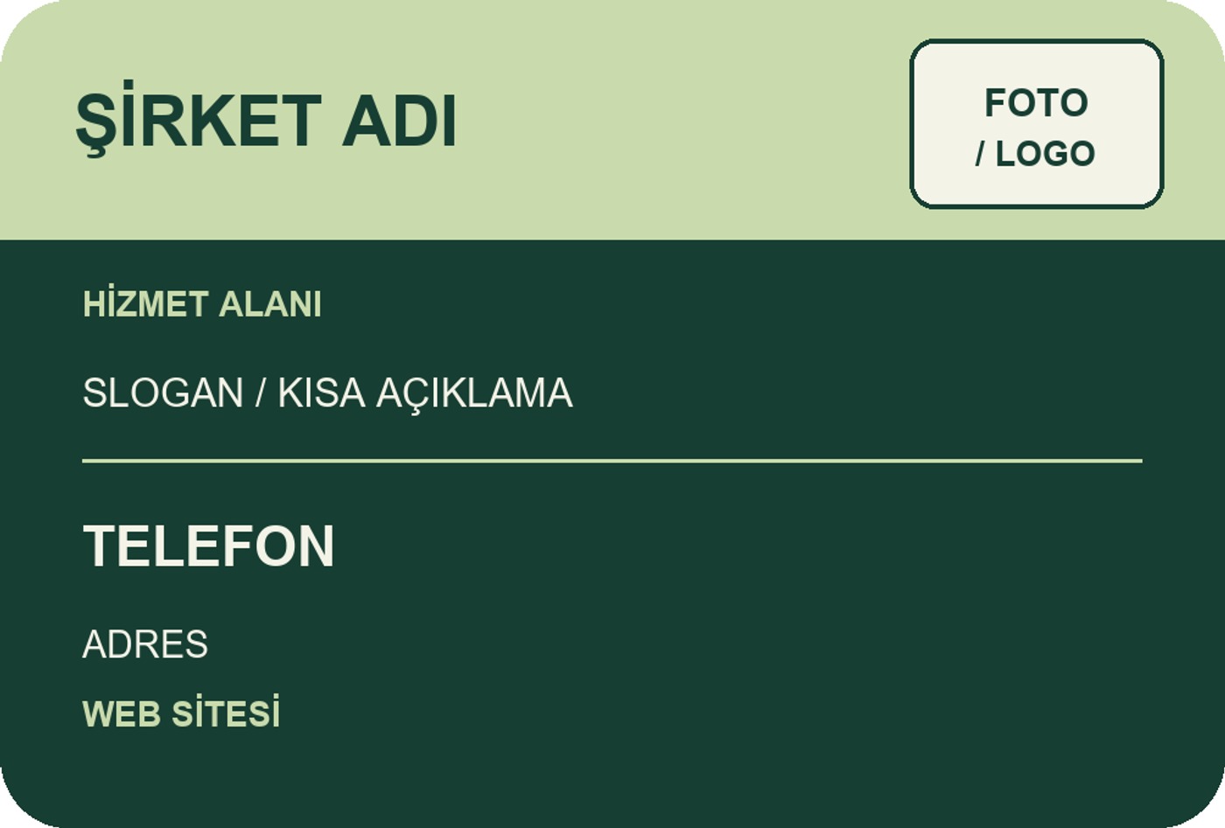The width and height of the screenshot is (1225, 828).
Task: Click the SLOGAN / KISA AÇIKLAMA text line
Action: (x=327, y=393)
